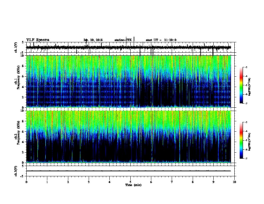Click the "Time (min)" axis title
This screenshot has height=204, width=264.
[x=133, y=185]
